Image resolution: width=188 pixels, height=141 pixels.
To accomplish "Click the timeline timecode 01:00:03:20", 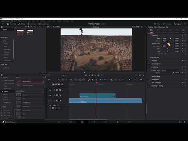I will [x=57, y=85].
